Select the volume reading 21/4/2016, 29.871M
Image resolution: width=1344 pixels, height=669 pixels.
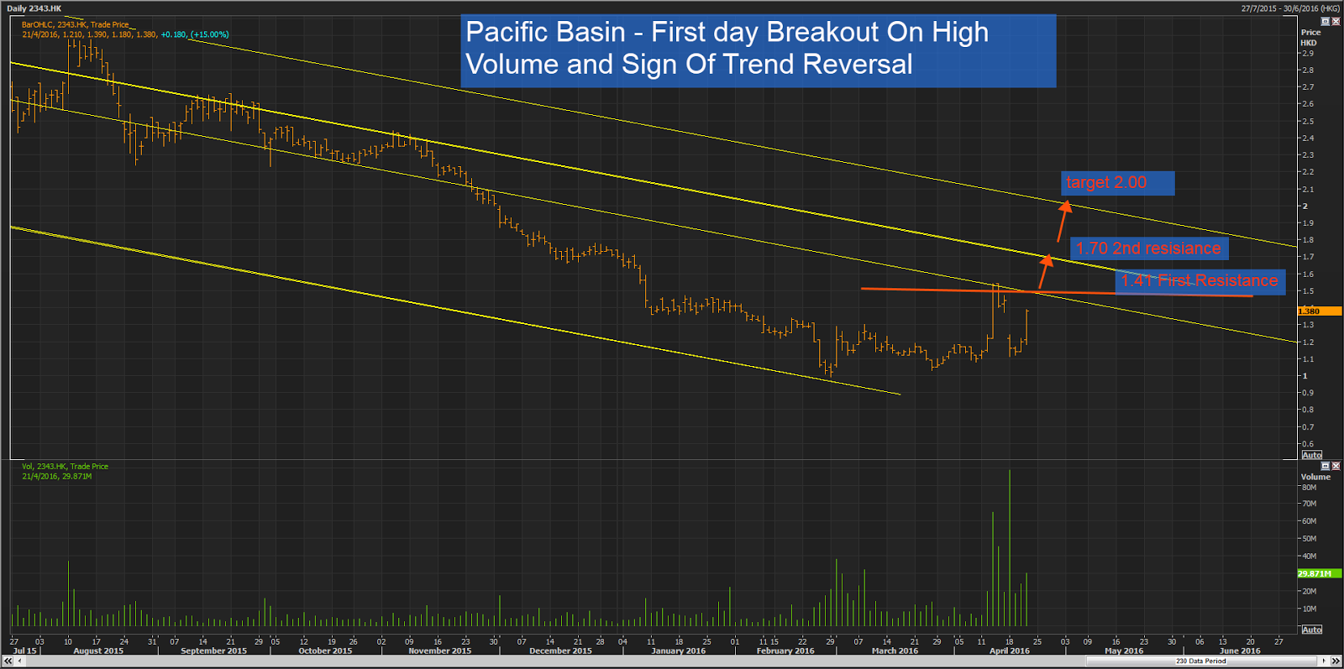click(57, 477)
